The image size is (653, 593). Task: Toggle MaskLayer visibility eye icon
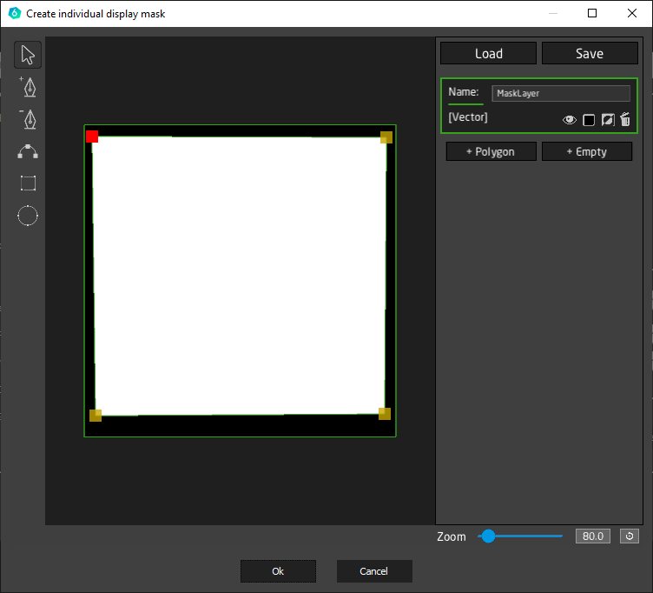click(570, 120)
